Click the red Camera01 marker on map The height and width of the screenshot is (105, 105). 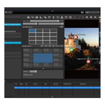coord(88,61)
